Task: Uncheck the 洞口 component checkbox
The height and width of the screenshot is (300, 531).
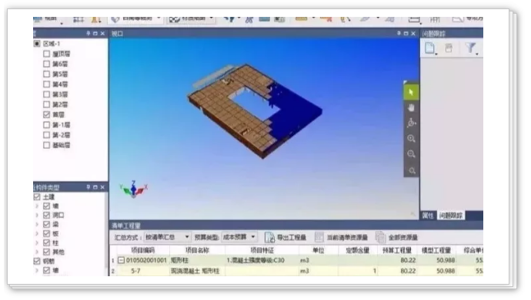Action: click(x=46, y=215)
